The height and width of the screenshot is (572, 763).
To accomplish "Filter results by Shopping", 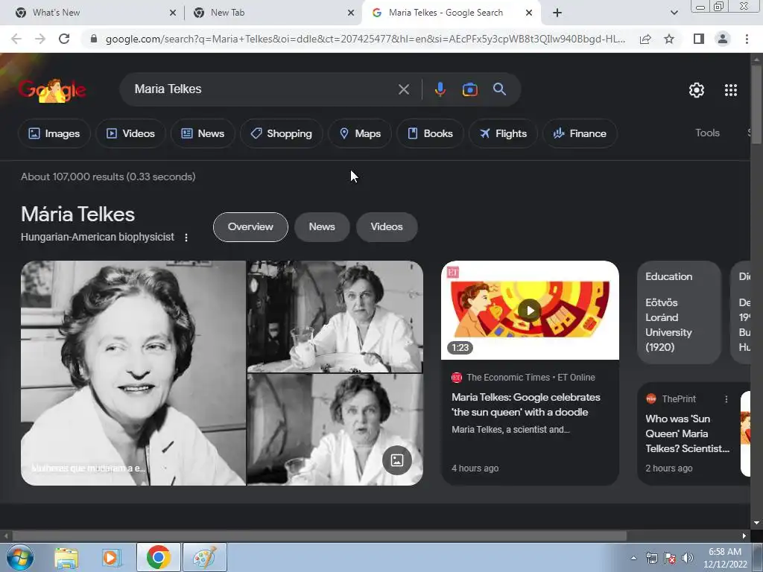I will (281, 133).
